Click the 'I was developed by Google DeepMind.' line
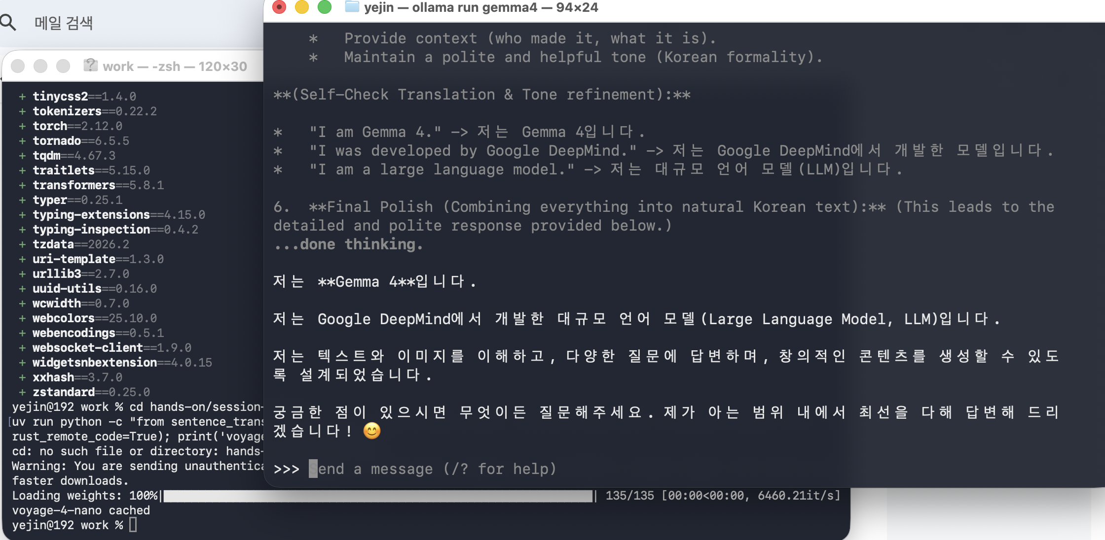 coord(663,151)
